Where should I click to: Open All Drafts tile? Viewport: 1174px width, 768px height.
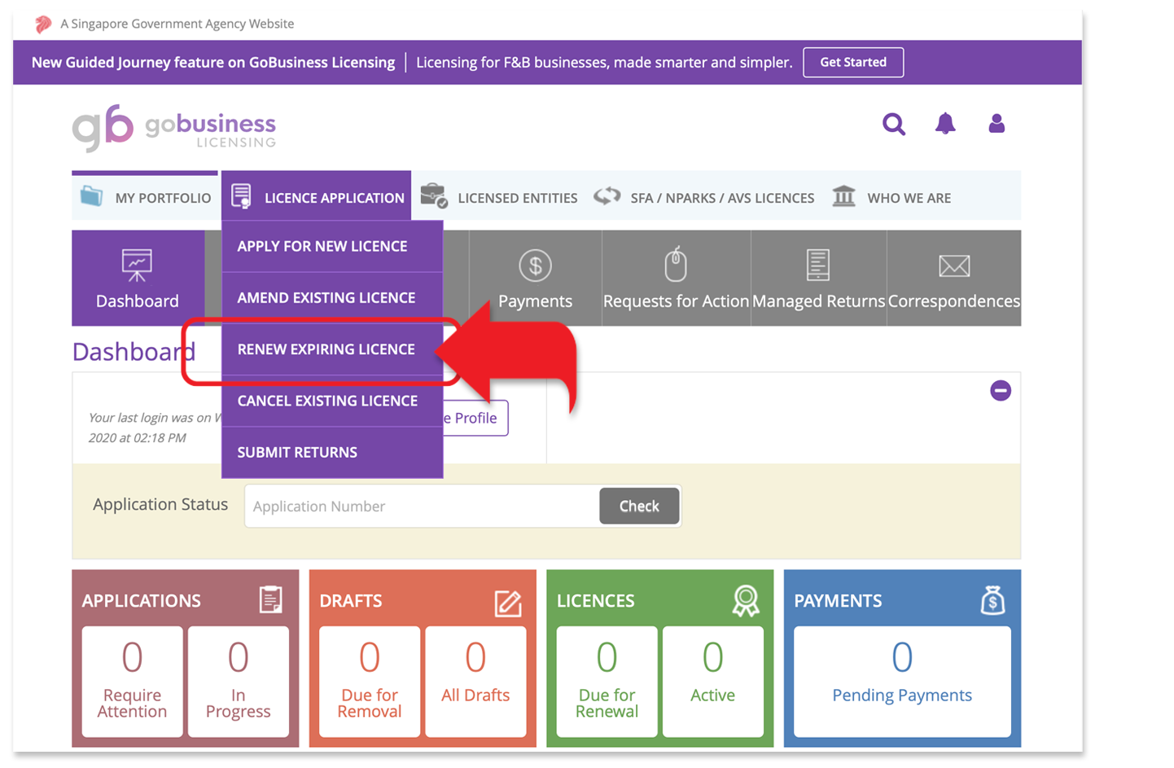[475, 682]
